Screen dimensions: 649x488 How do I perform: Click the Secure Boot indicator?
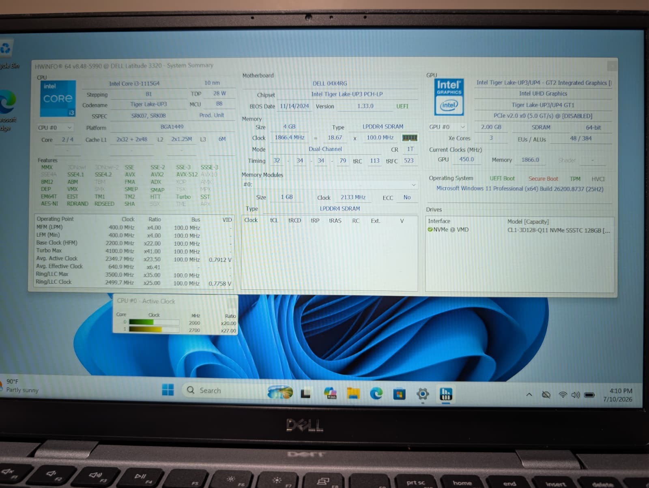click(543, 179)
